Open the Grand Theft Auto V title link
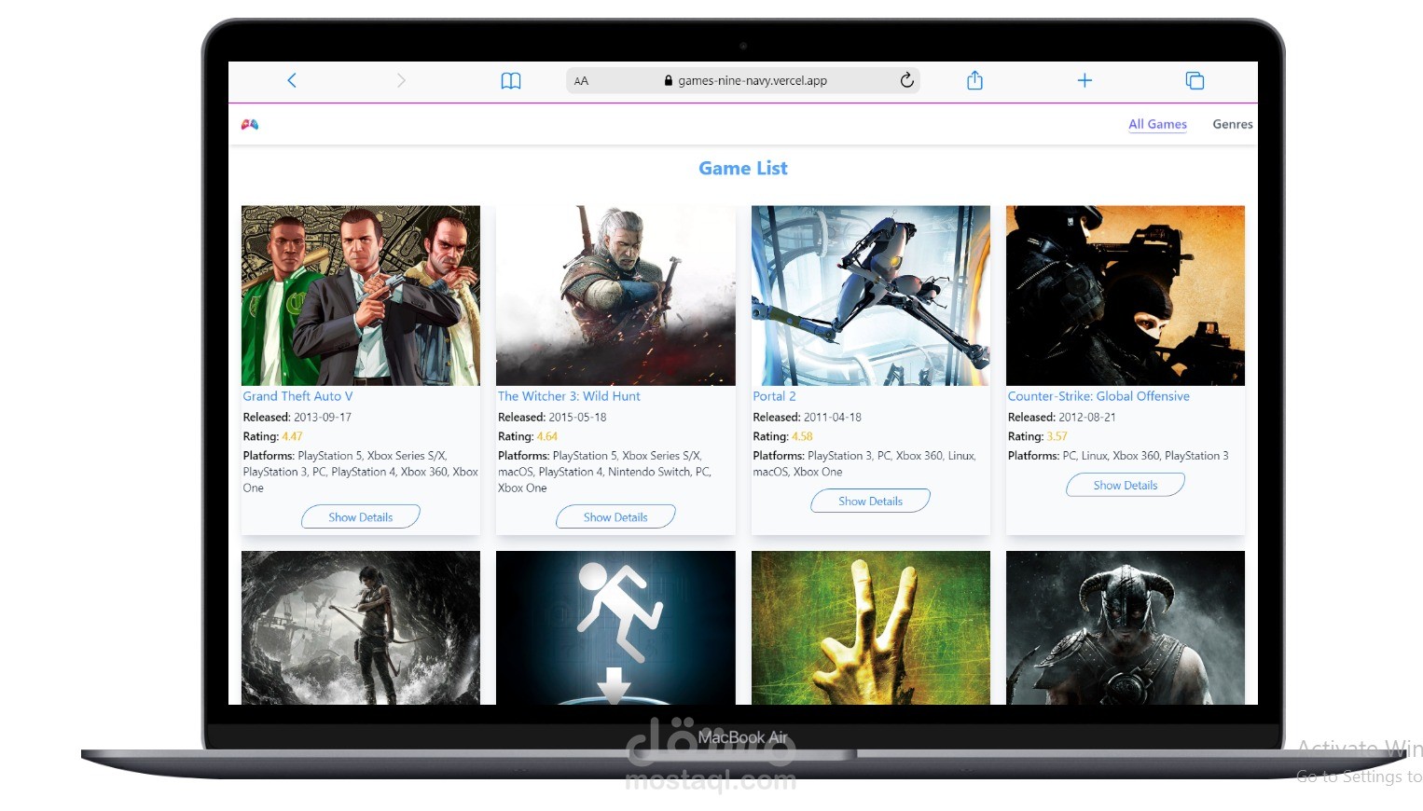 click(x=297, y=396)
